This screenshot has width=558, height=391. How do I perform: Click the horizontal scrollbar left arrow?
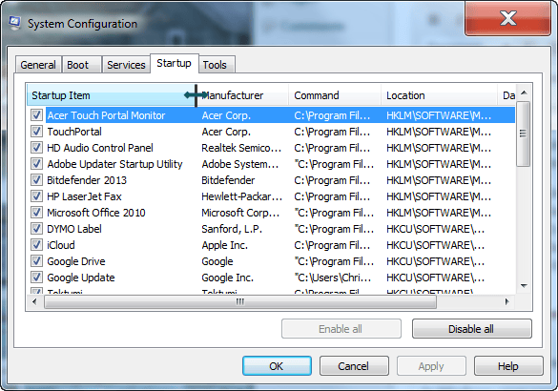point(34,302)
